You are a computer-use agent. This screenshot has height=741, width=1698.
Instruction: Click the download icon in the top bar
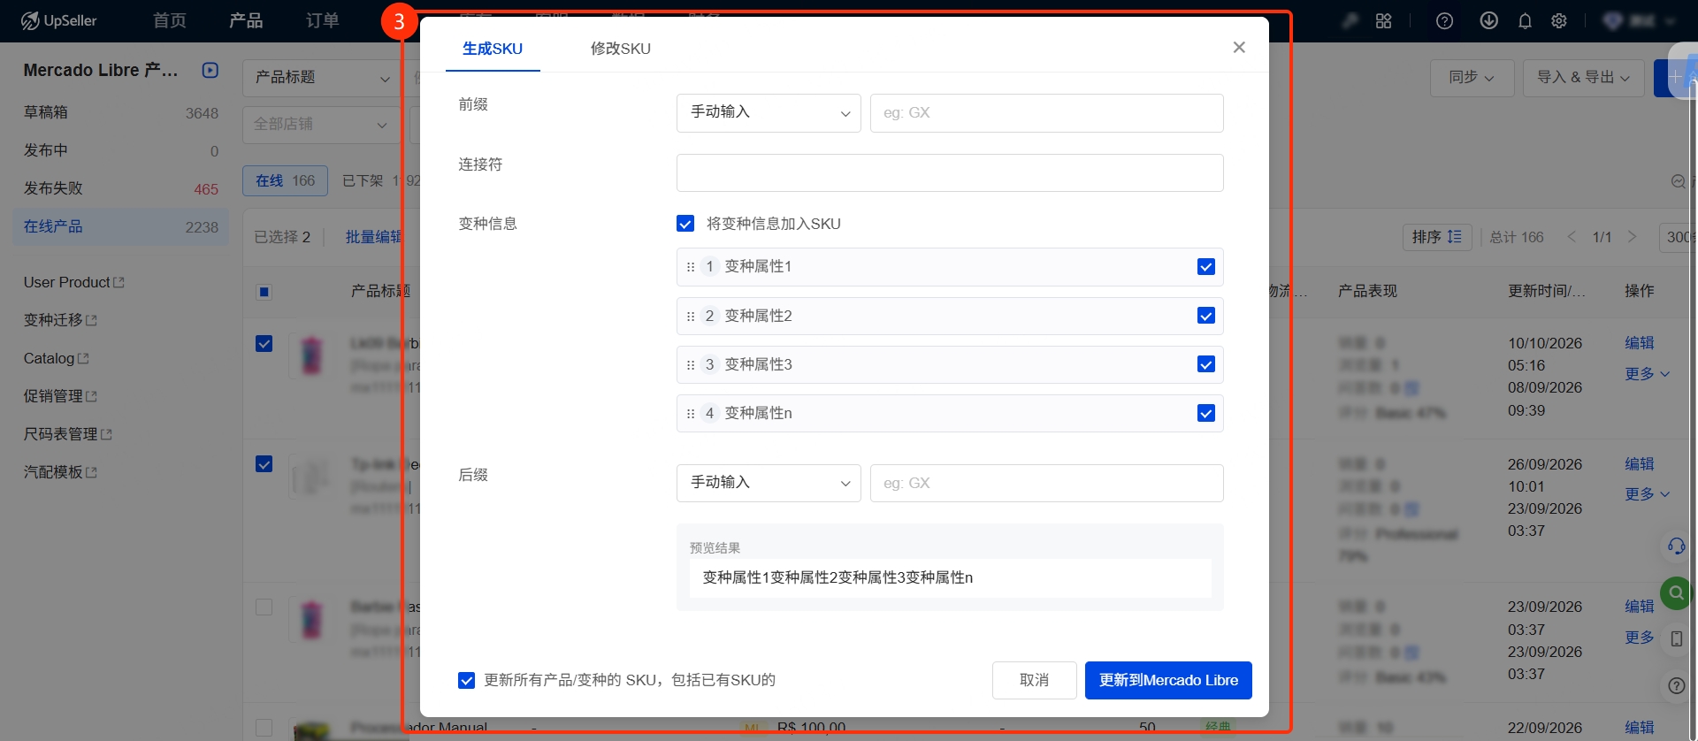[1489, 20]
